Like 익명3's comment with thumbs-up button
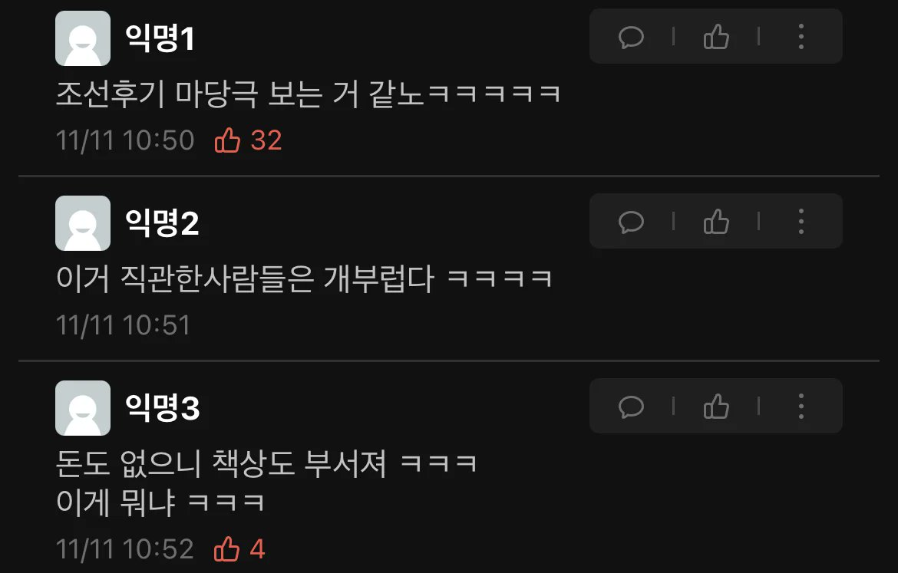Screen dimensions: 898x573 pos(716,407)
